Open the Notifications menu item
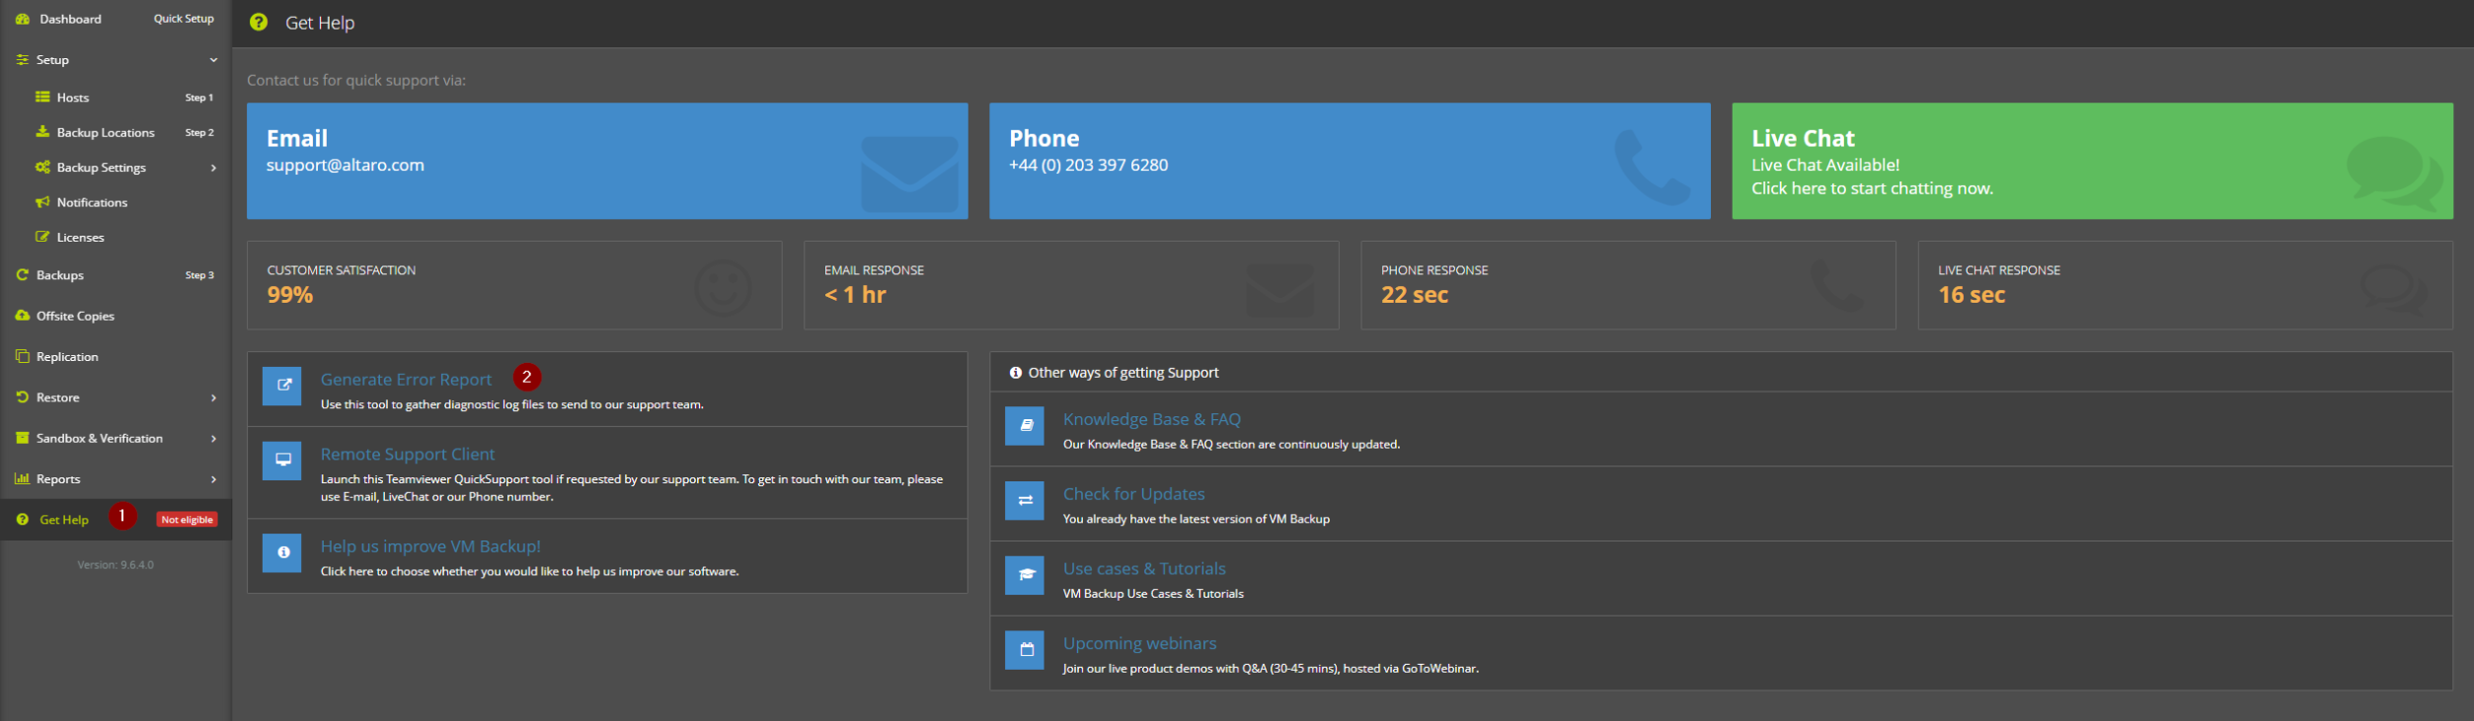Image resolution: width=2474 pixels, height=721 pixels. (x=92, y=203)
